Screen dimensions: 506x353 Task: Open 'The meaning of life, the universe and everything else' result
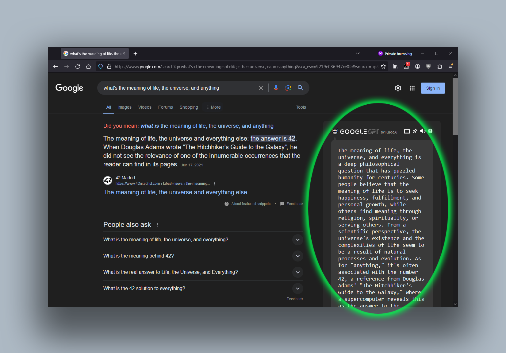point(175,192)
